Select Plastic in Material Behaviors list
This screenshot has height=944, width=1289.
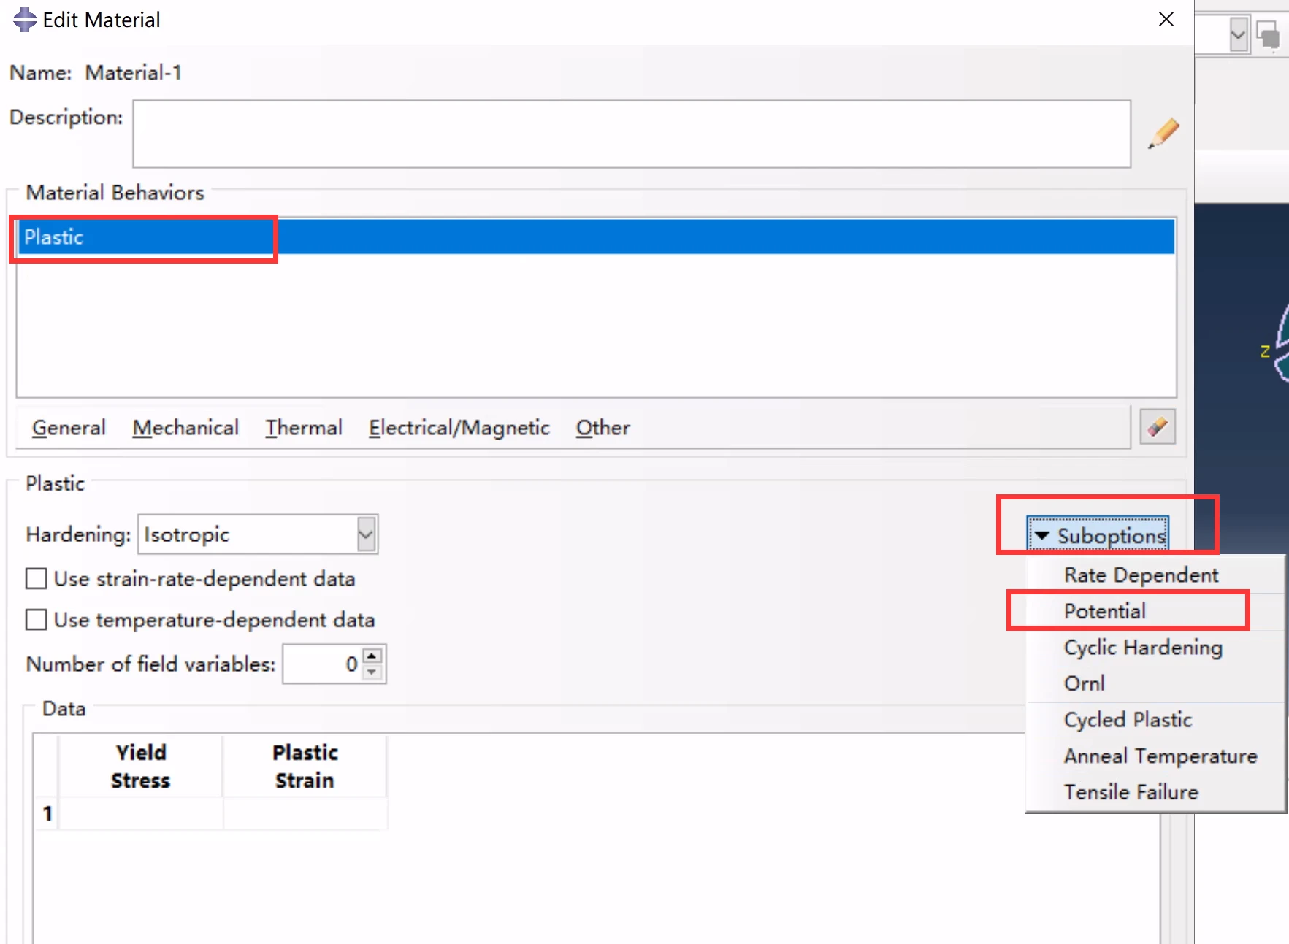(x=596, y=237)
